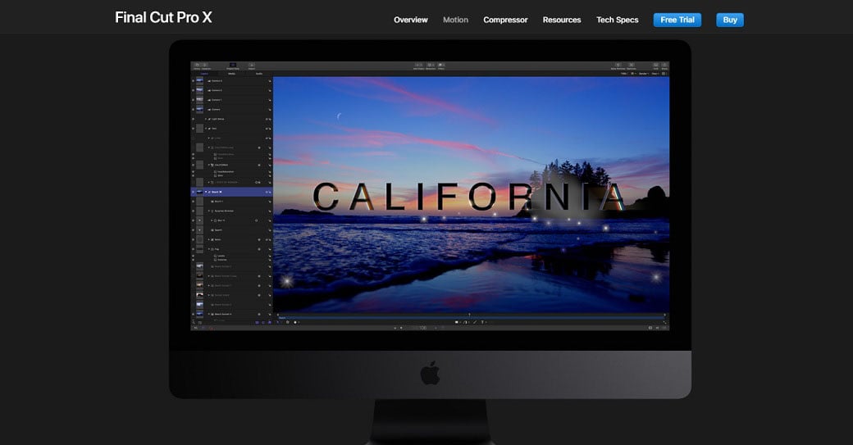
Task: Click the Make Particles toolbar icon
Action: pos(619,66)
